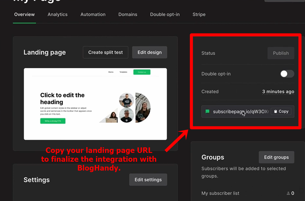The image size is (305, 201).
Task: Open the Automation tab
Action: (x=93, y=14)
